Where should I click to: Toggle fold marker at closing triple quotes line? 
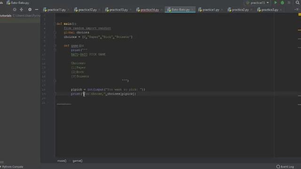55,81
